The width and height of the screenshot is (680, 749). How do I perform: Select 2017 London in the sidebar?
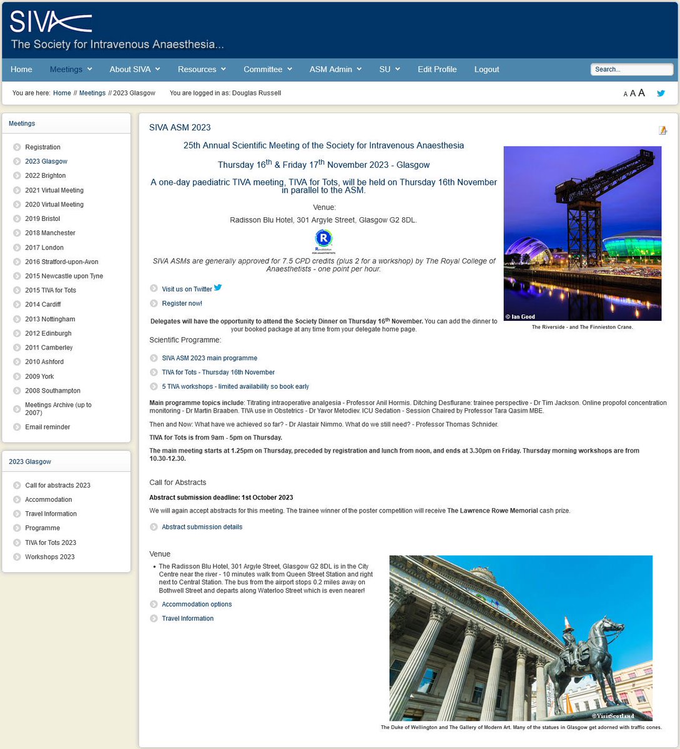44,248
